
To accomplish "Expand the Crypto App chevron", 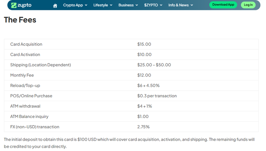I will click(86, 5).
